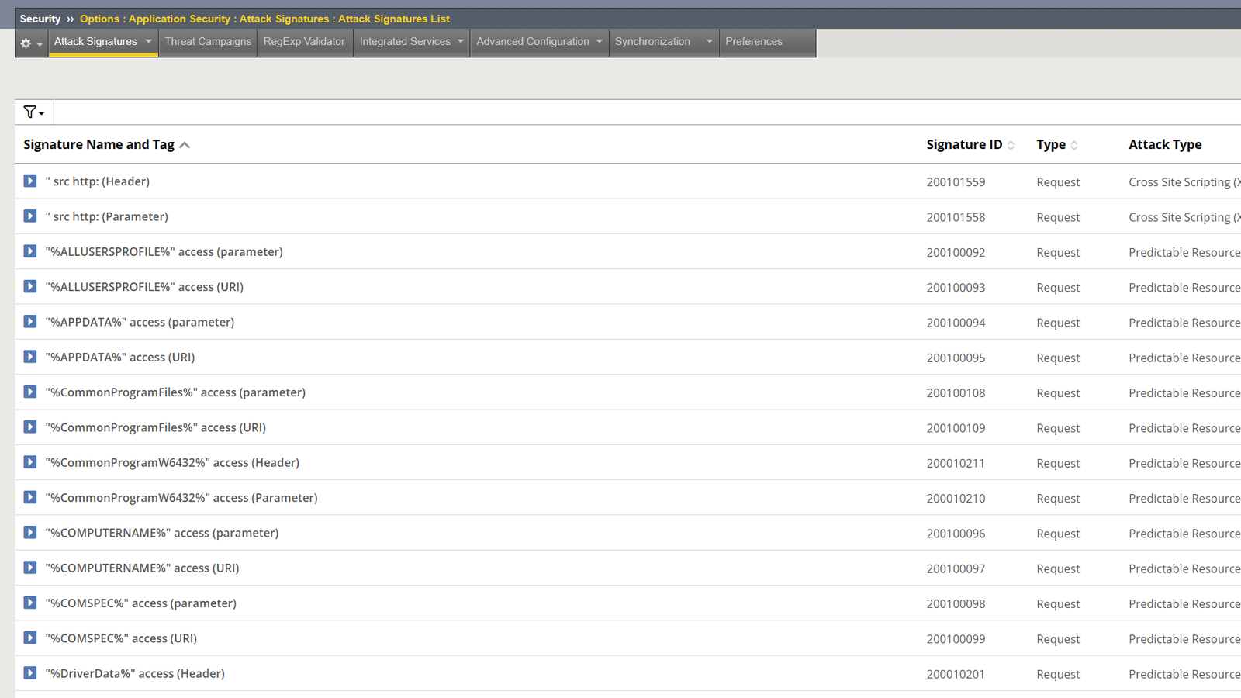Expand "%COMSPEC%" access (parameter) row
This screenshot has height=698, width=1241.
pos(30,603)
